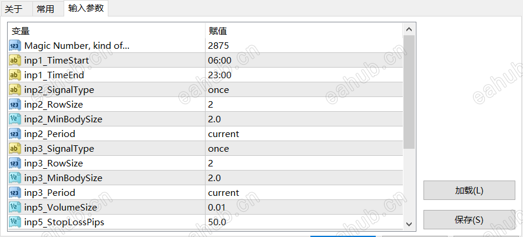
Task: Click the inp3_RowSize variable name
Action: [x=54, y=163]
